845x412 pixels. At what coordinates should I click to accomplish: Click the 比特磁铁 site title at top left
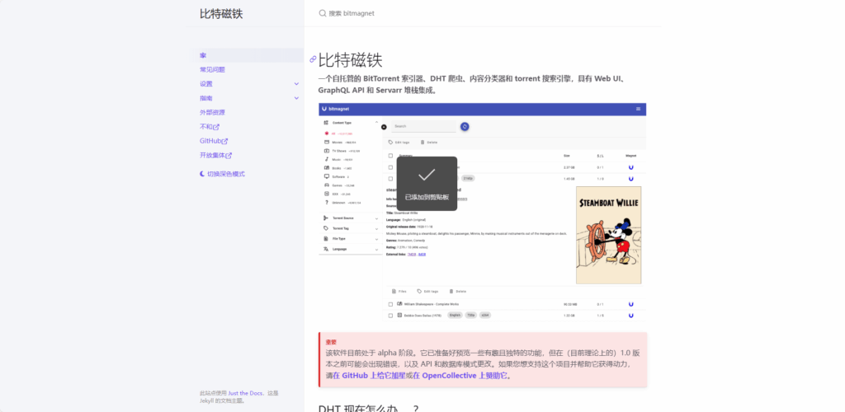(x=221, y=13)
